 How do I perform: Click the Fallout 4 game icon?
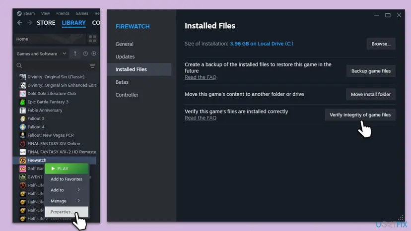tap(23, 127)
